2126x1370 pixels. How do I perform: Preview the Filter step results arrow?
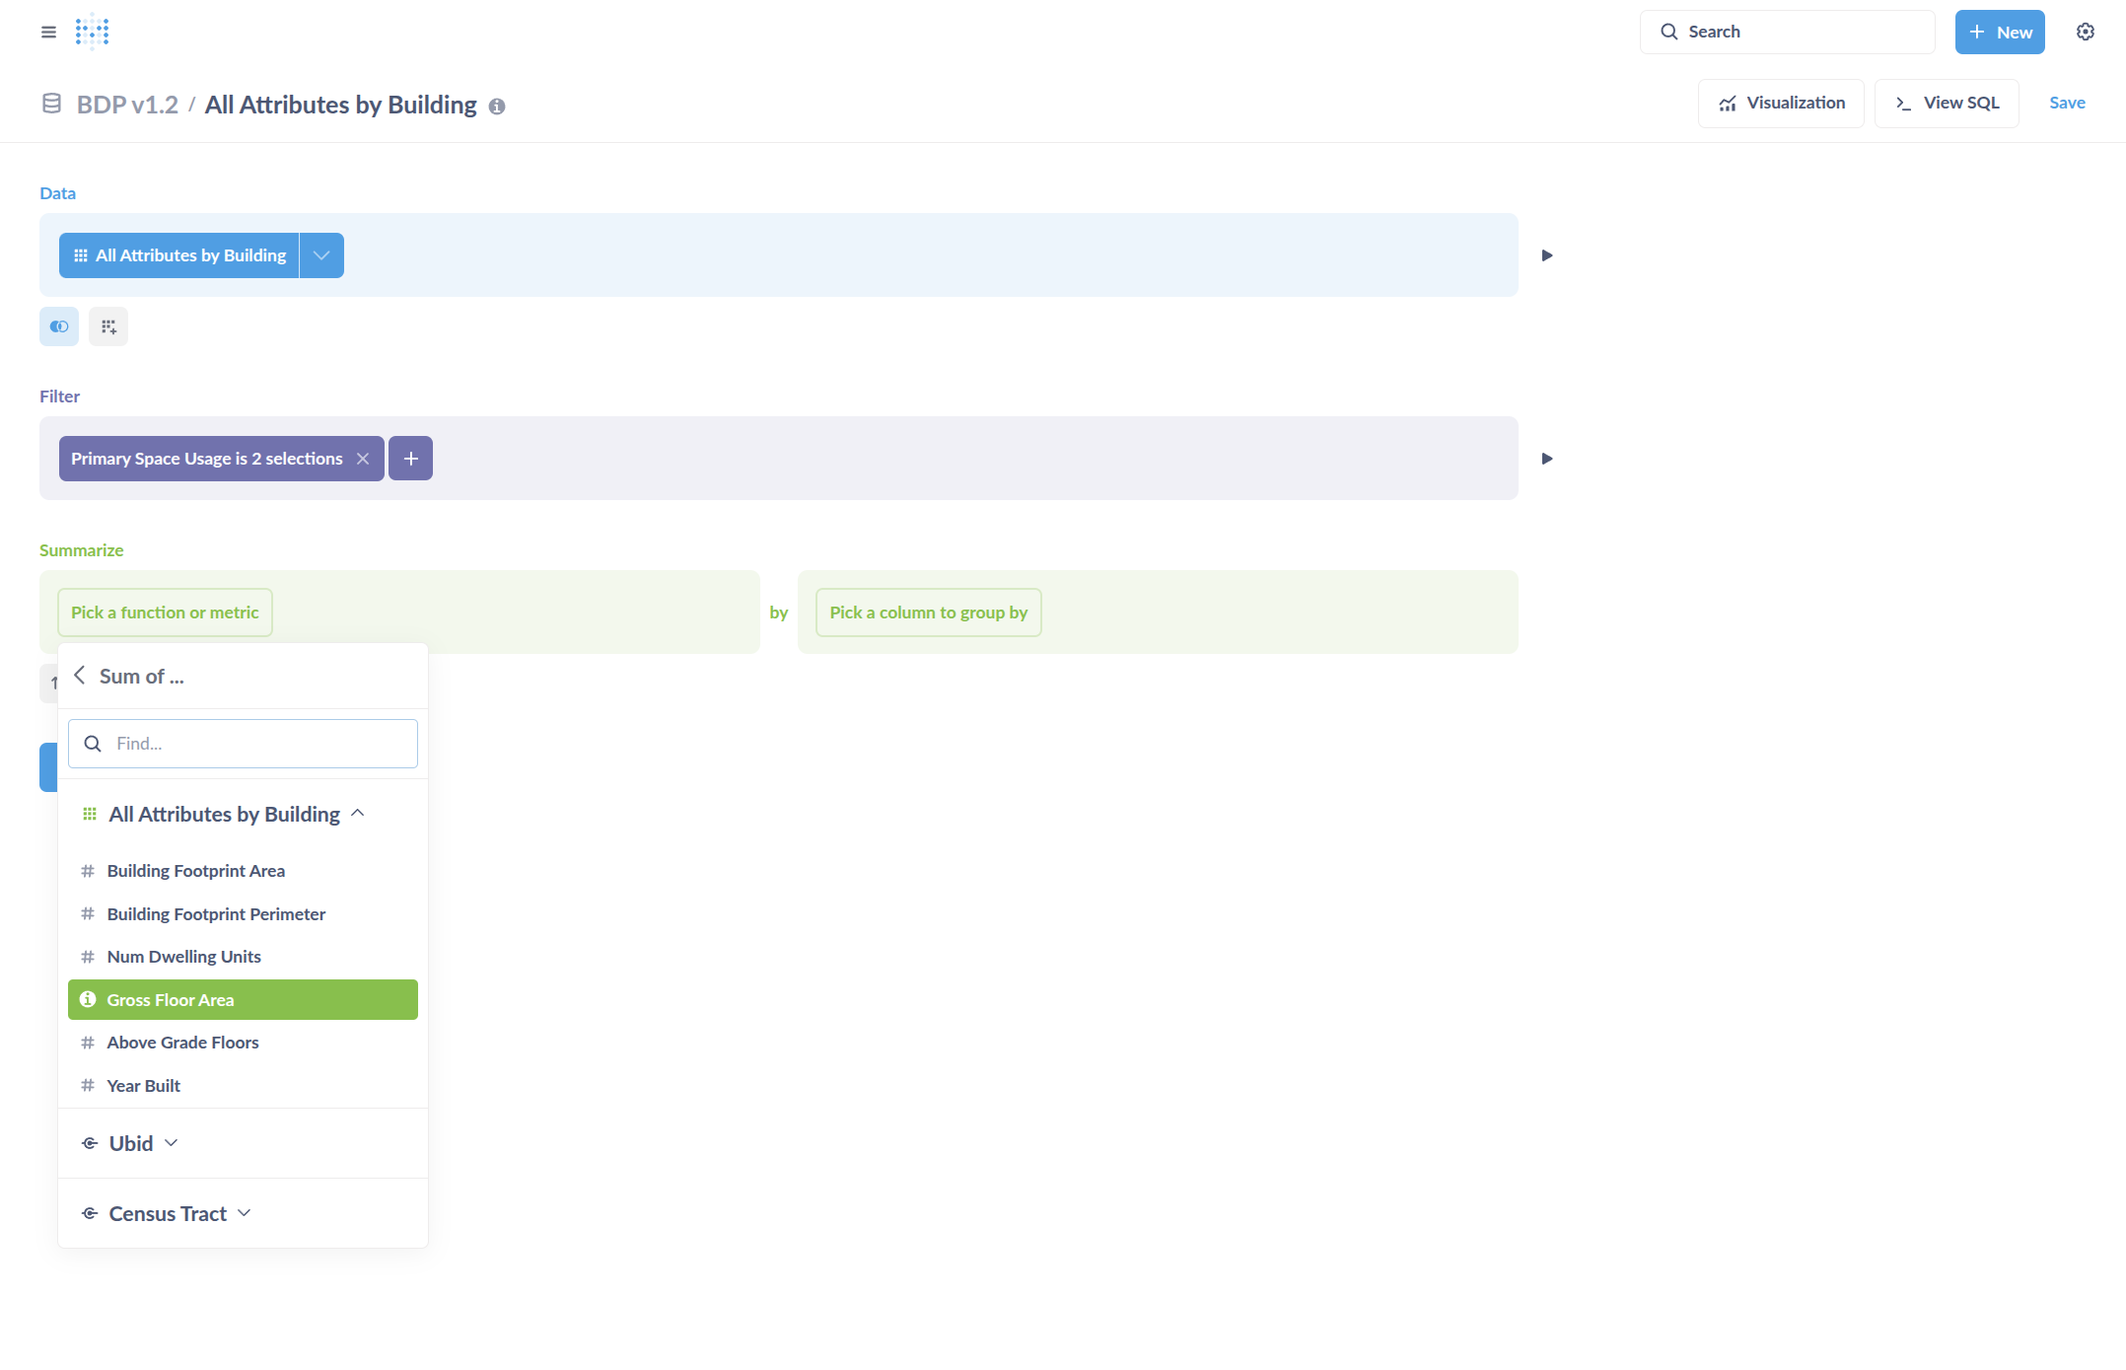[x=1547, y=459]
